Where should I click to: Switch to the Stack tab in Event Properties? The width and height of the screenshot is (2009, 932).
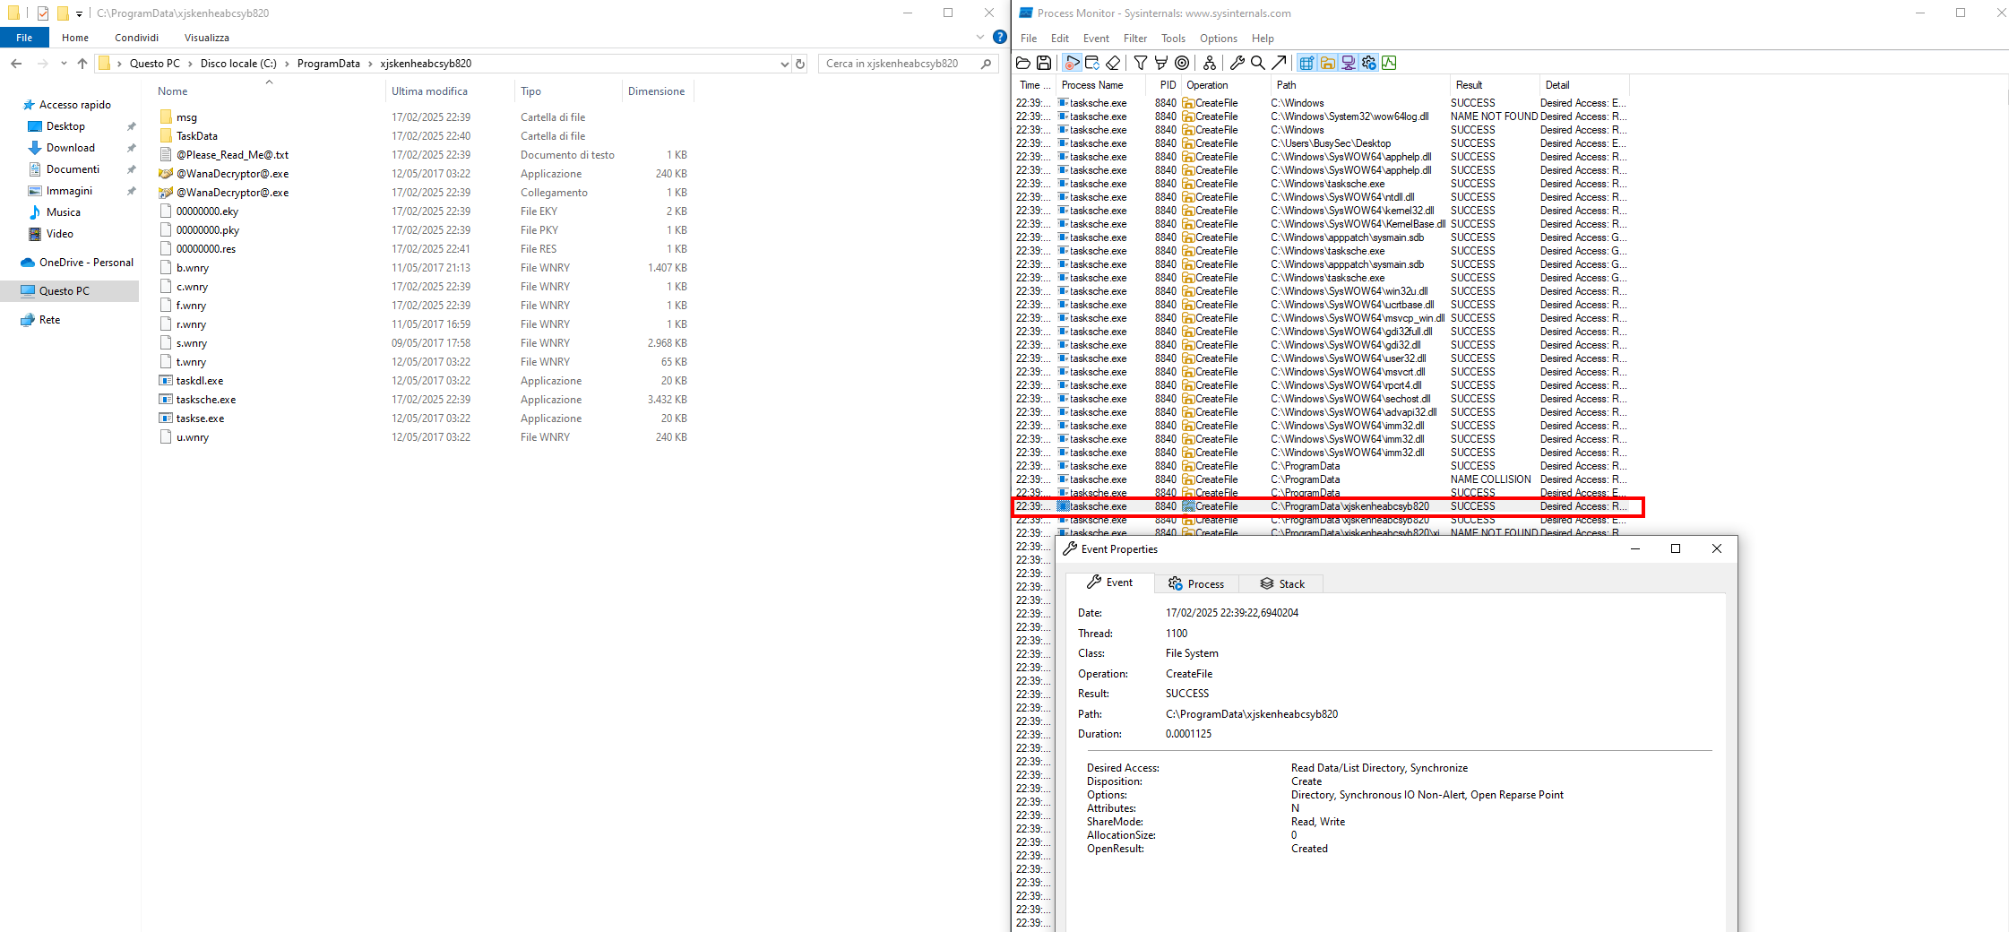1281,584
